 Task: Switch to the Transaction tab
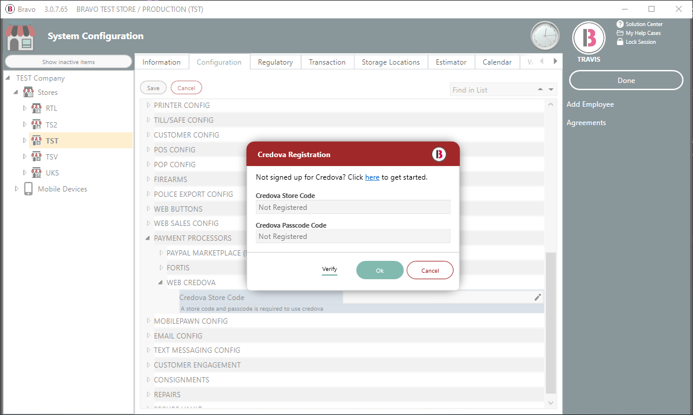327,62
